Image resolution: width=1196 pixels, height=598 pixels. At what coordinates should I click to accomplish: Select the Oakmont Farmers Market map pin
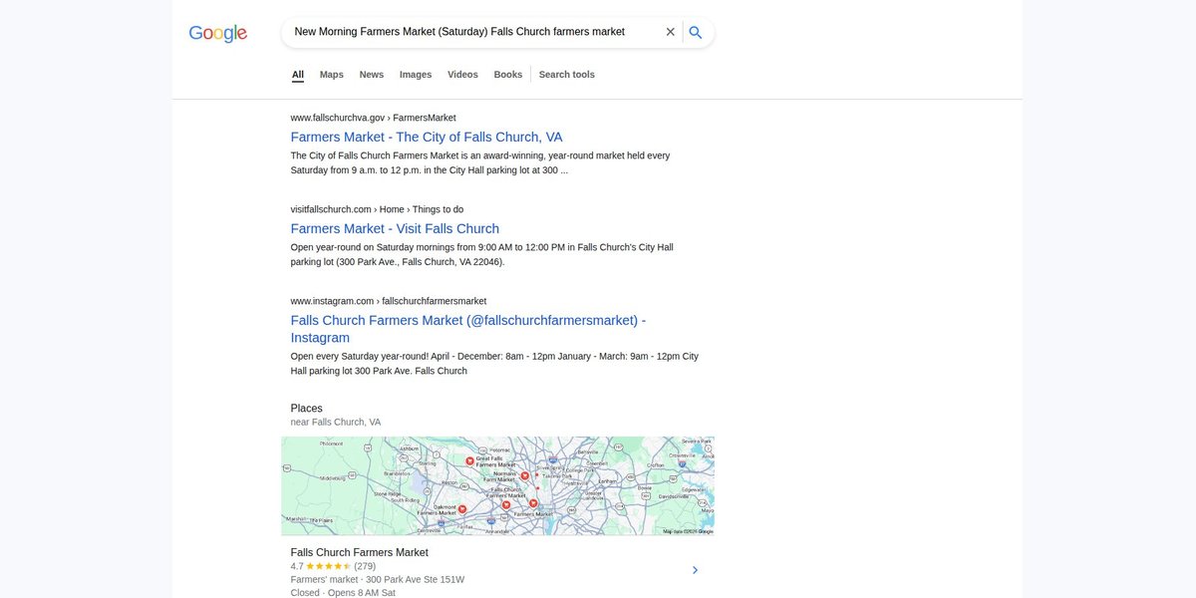tap(462, 509)
